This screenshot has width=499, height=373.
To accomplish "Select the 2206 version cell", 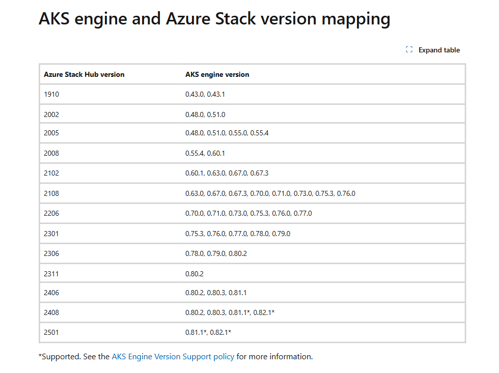I will (52, 213).
